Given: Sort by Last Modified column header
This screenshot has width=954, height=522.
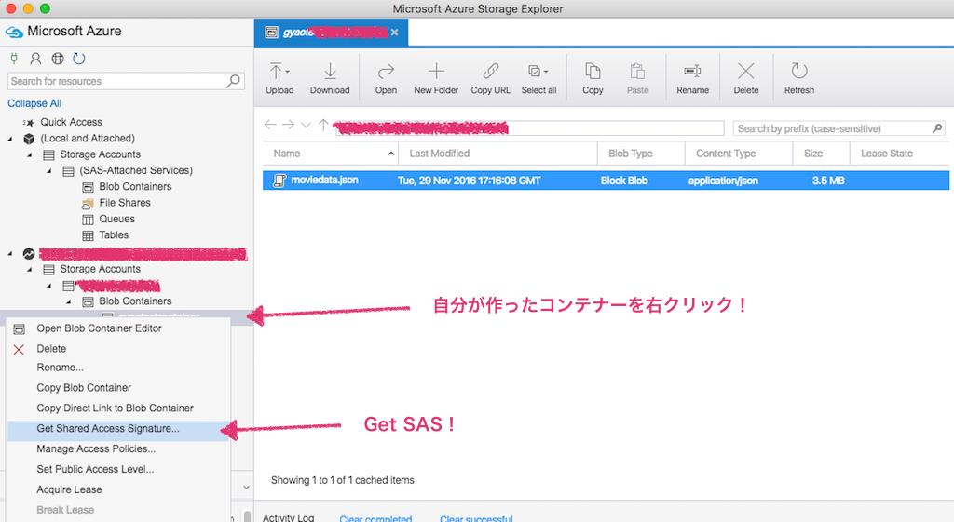Looking at the screenshot, I should coord(497,154).
